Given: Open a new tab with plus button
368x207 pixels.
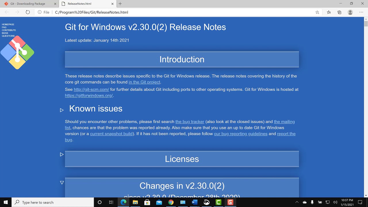Looking at the screenshot, I should [120, 4].
